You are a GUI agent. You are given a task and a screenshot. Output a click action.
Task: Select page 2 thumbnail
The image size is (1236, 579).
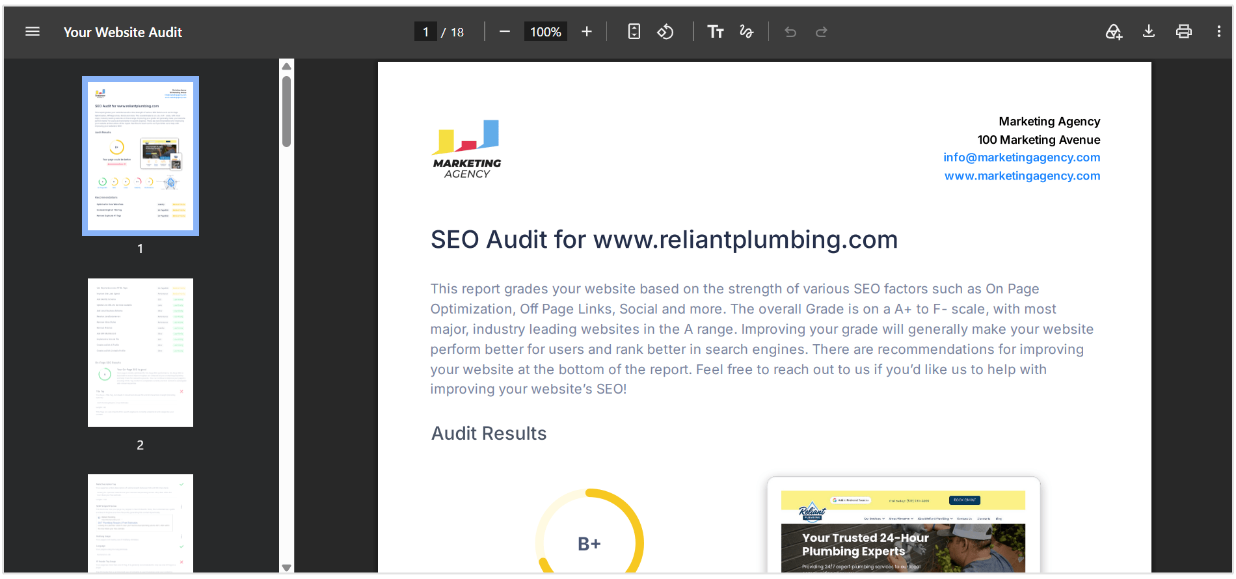click(x=141, y=353)
